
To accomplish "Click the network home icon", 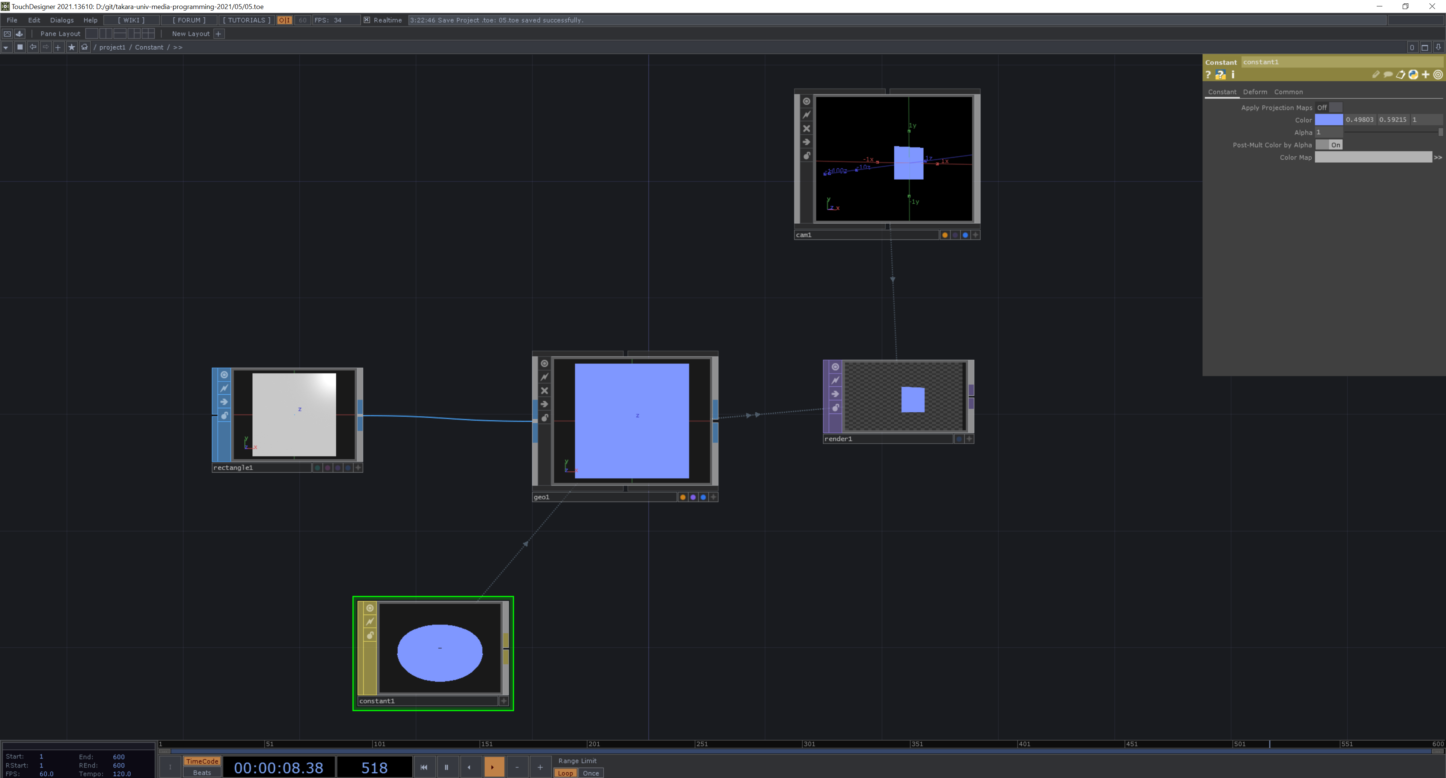I will coord(85,47).
